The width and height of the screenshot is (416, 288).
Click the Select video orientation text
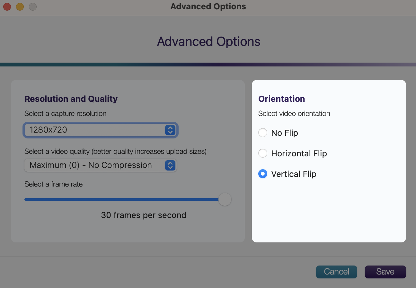point(294,113)
